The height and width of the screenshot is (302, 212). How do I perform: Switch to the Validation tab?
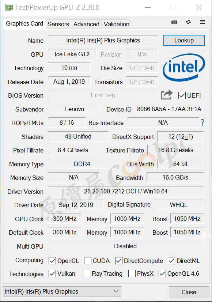pyautogui.click(x=116, y=24)
